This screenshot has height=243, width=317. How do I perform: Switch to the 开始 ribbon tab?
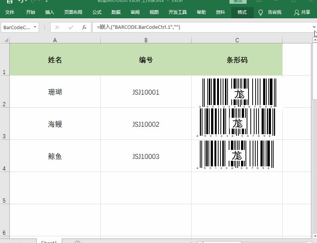(30, 12)
